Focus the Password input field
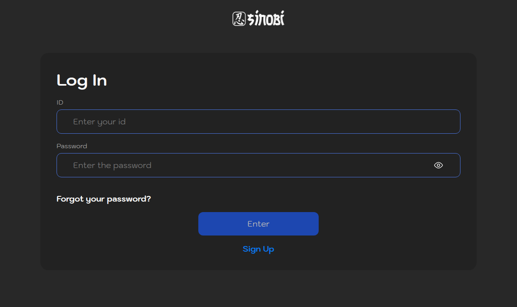Image resolution: width=517 pixels, height=307 pixels. 258,165
